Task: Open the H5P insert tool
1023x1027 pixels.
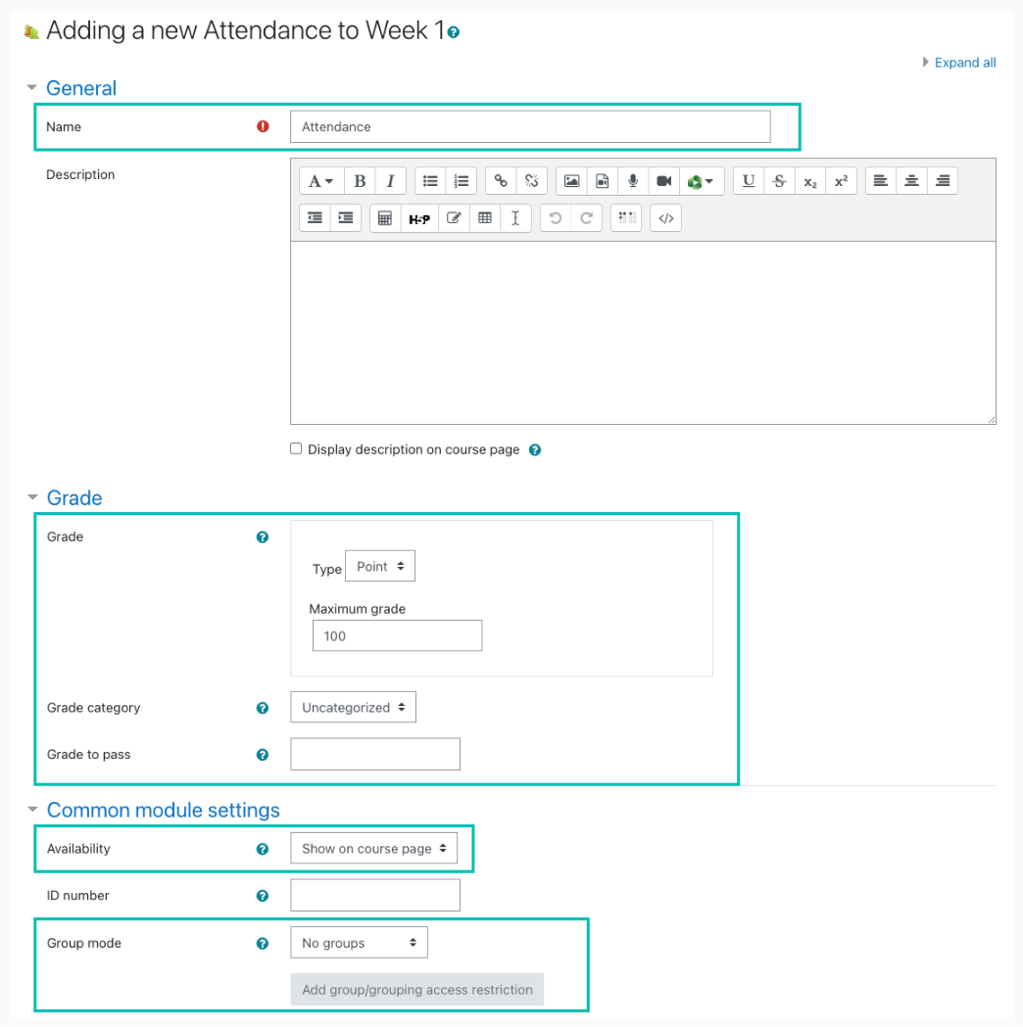Action: tap(419, 217)
